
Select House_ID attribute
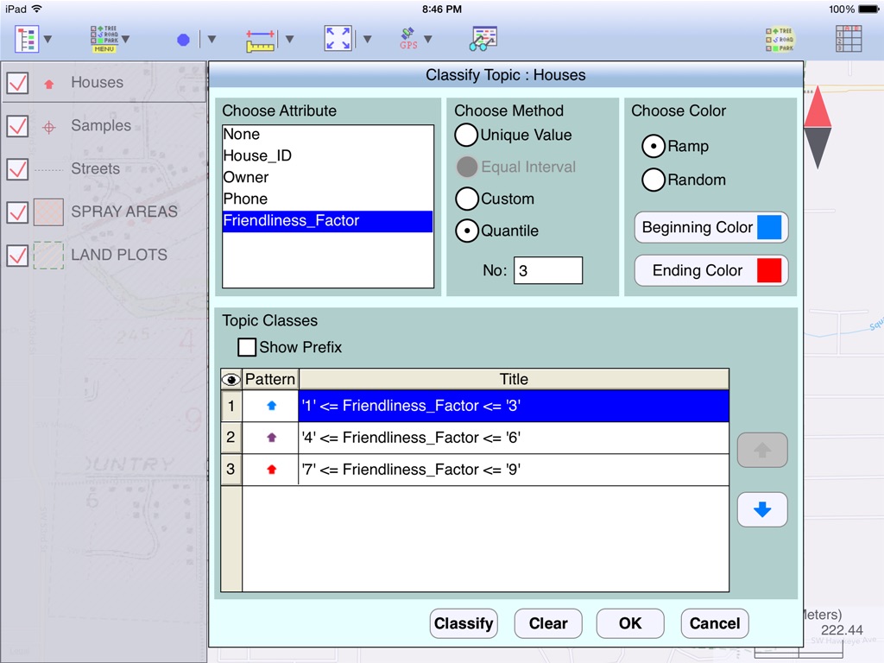point(327,155)
